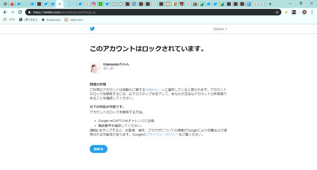Click the account name ending in ちゃん
The height and width of the screenshot is (170, 317).
click(x=116, y=64)
